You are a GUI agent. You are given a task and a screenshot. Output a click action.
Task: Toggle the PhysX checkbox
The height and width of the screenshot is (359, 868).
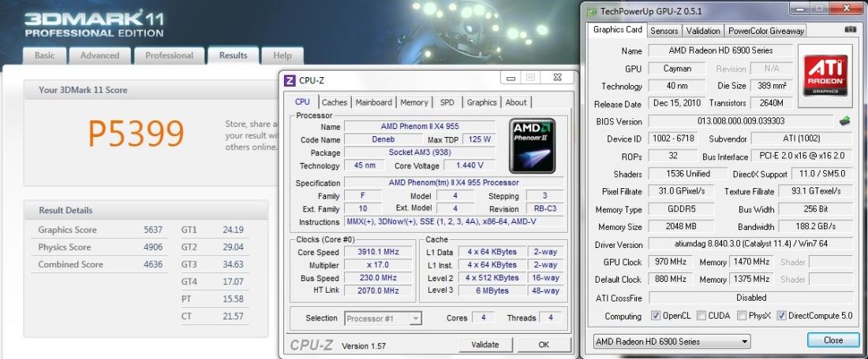click(x=742, y=316)
